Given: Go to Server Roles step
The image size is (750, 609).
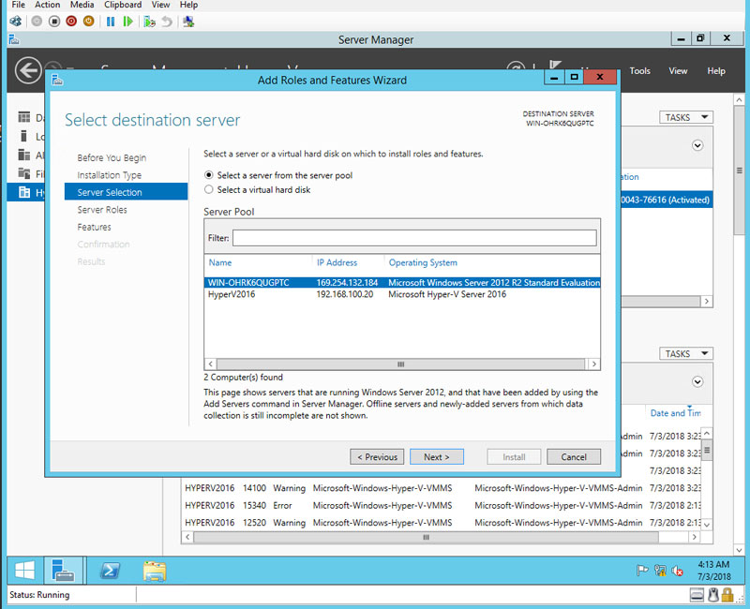Looking at the screenshot, I should pos(102,209).
